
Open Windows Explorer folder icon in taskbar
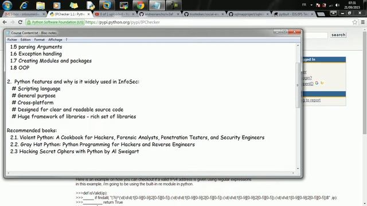click(40, 5)
